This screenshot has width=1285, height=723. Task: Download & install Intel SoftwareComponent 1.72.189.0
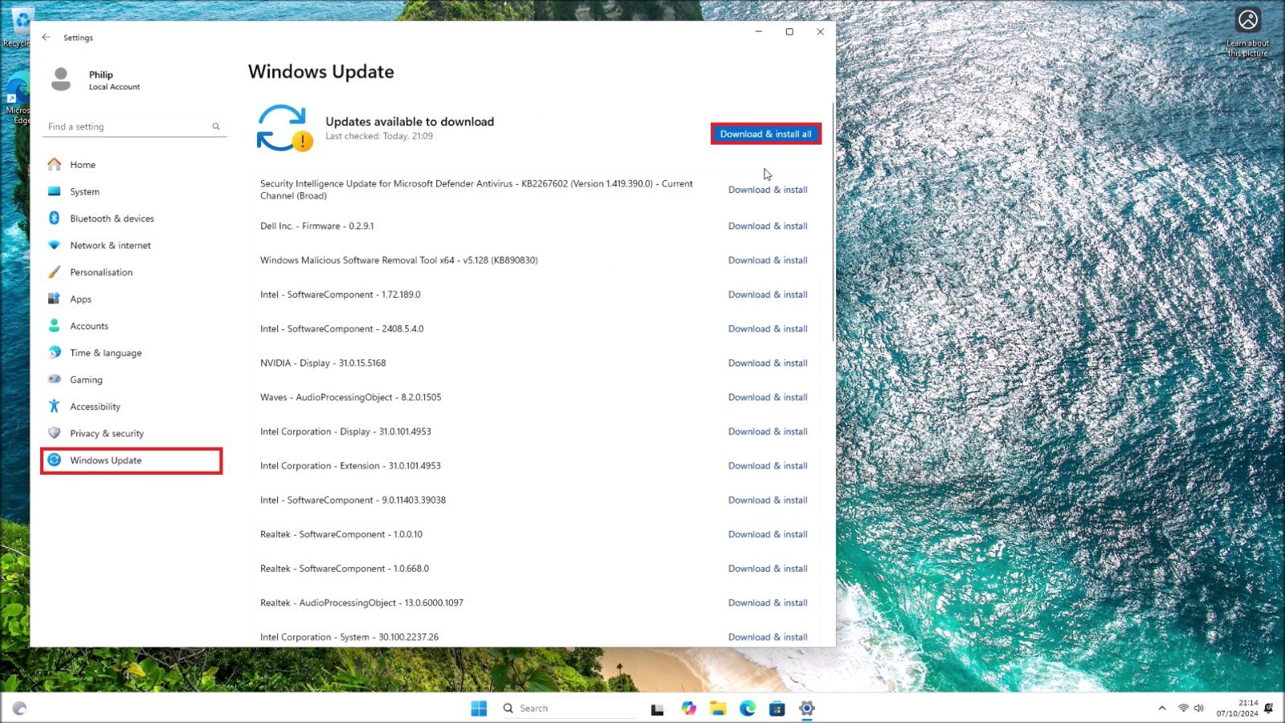(x=768, y=295)
